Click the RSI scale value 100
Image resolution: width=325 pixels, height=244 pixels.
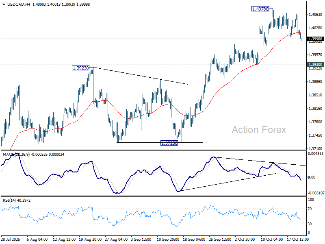311,200
